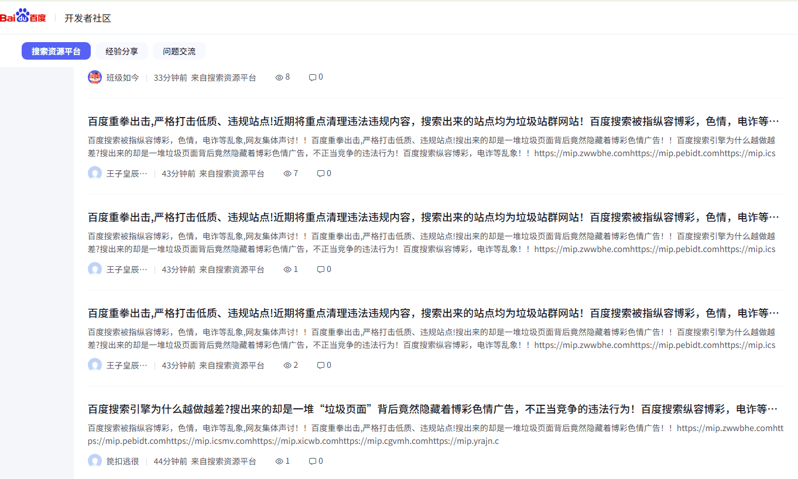The height and width of the screenshot is (479, 798).
Task: Click 来自搜索资源平台 in the 7-view post row
Action: pos(232,173)
